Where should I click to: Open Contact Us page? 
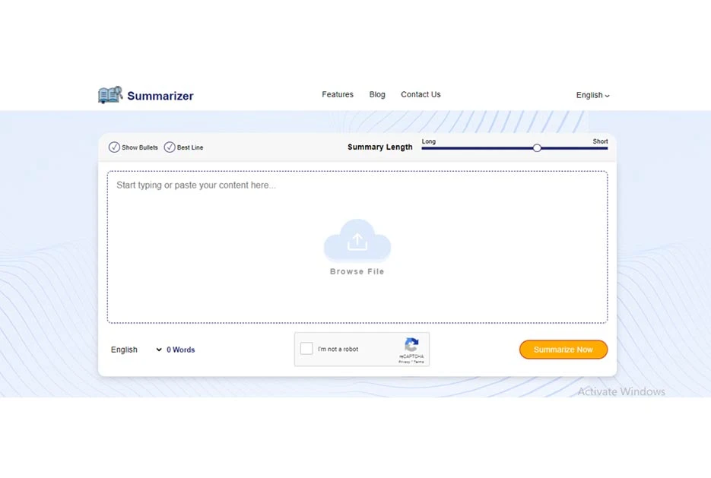click(421, 94)
